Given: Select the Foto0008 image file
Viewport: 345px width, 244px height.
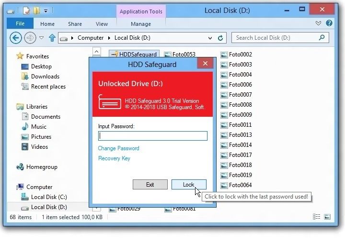Looking at the screenshot, I should 237,105.
